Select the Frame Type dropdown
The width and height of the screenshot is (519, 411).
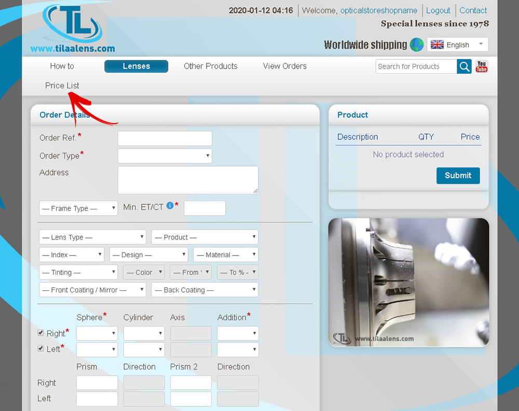point(78,208)
